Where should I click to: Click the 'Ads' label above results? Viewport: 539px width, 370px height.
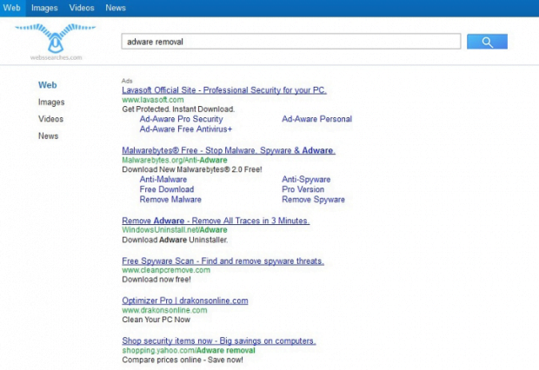click(127, 81)
